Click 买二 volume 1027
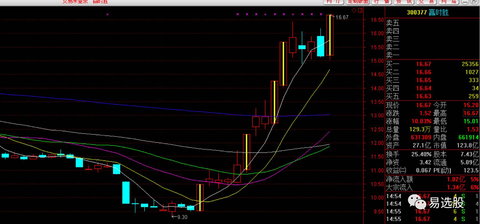480x224 pixels. pos(472,72)
